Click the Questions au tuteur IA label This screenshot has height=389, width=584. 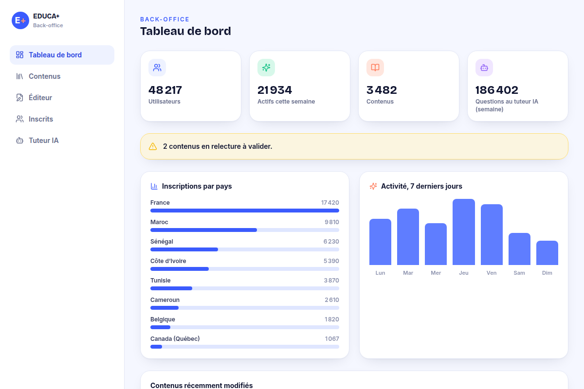click(x=507, y=106)
